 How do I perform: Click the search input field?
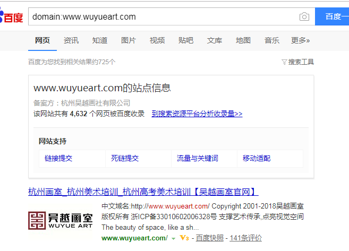click(x=159, y=17)
